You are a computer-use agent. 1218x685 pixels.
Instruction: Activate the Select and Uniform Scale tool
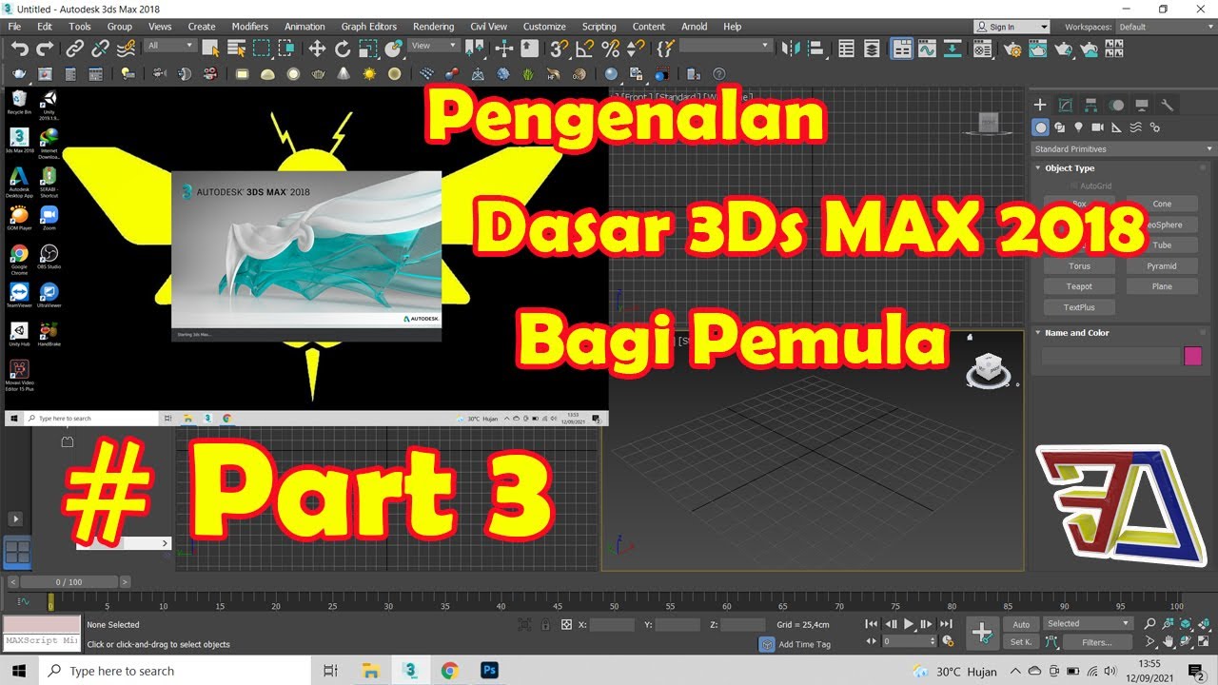pyautogui.click(x=367, y=48)
